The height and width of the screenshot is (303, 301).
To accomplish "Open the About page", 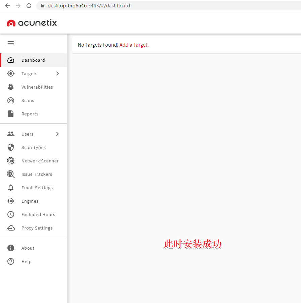I will pos(34,248).
